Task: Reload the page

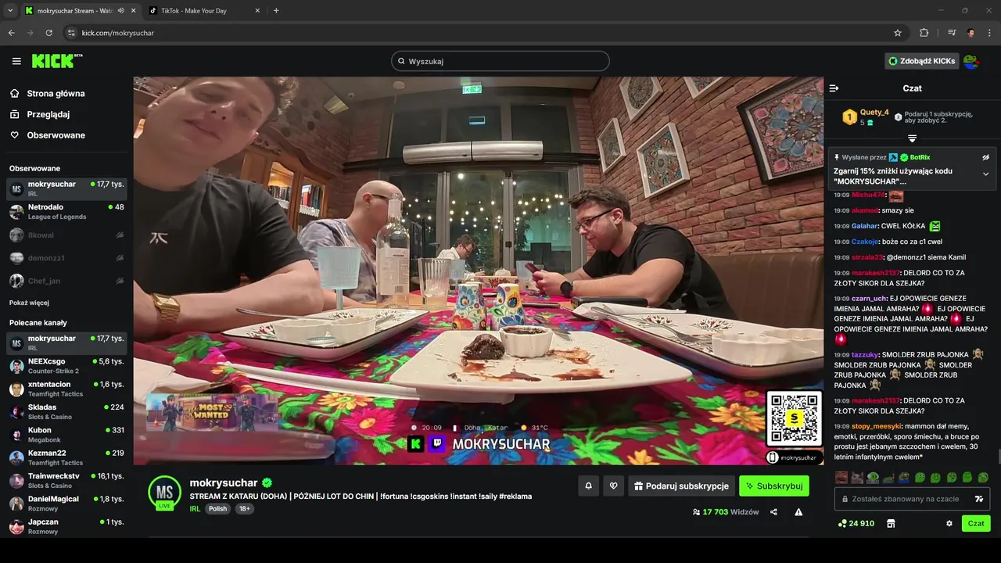Action: point(48,33)
